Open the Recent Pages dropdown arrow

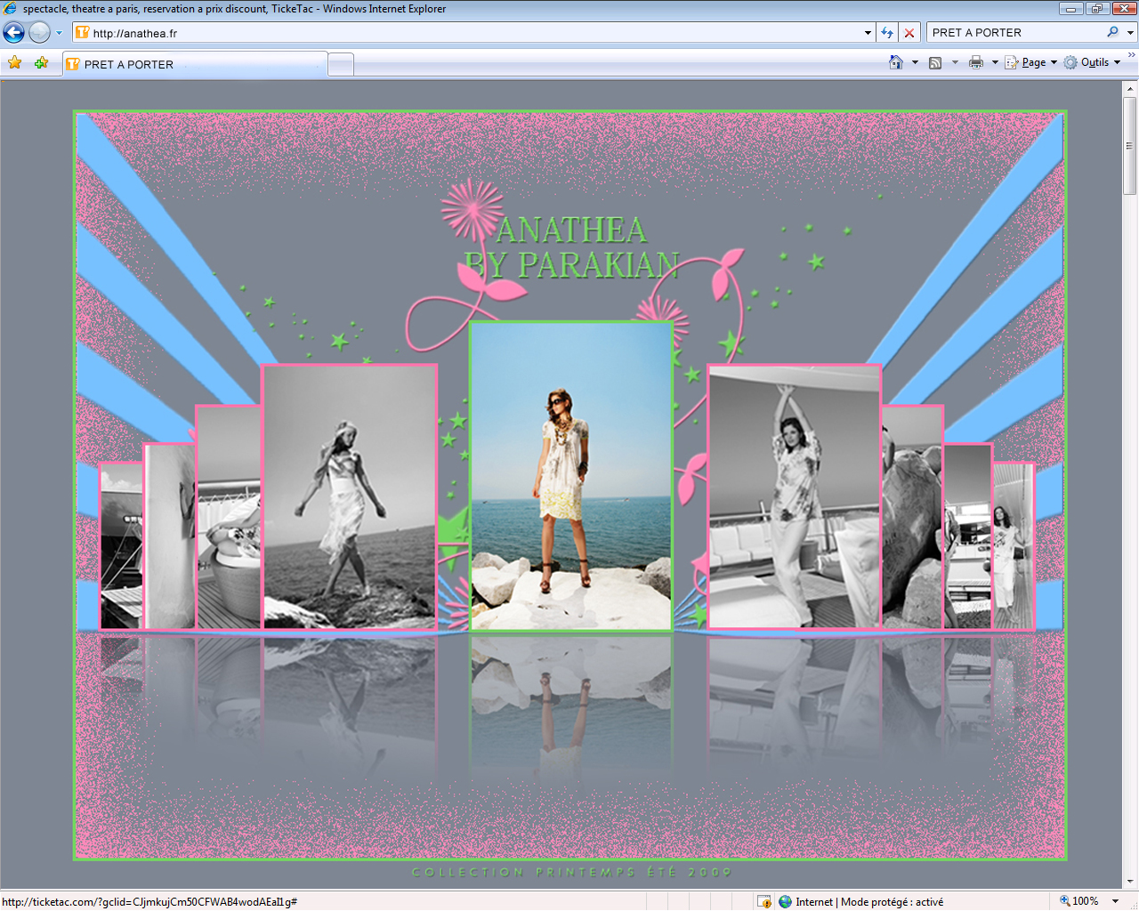click(x=59, y=33)
